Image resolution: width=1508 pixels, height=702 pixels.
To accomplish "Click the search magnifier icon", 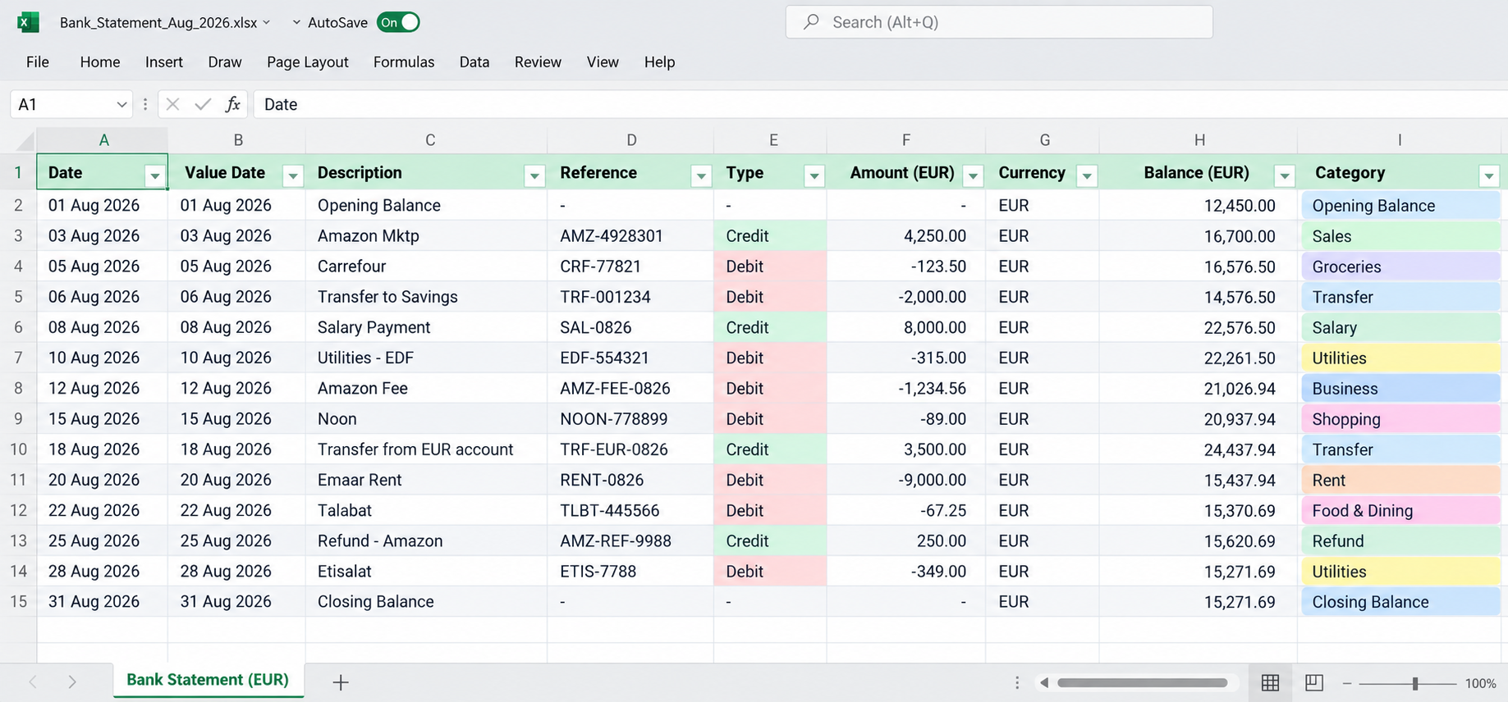I will tap(811, 22).
